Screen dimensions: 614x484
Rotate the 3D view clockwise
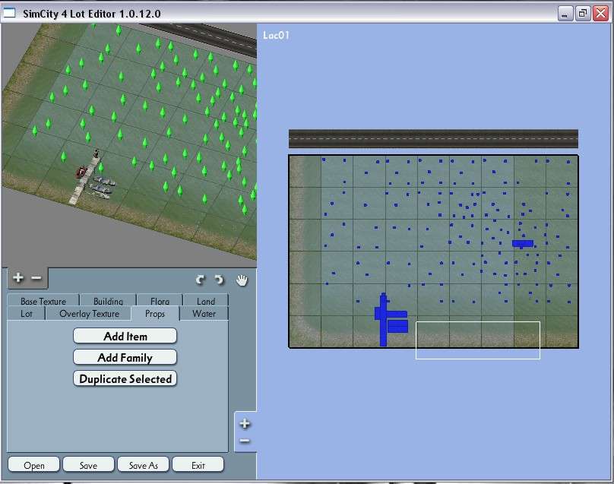point(219,280)
